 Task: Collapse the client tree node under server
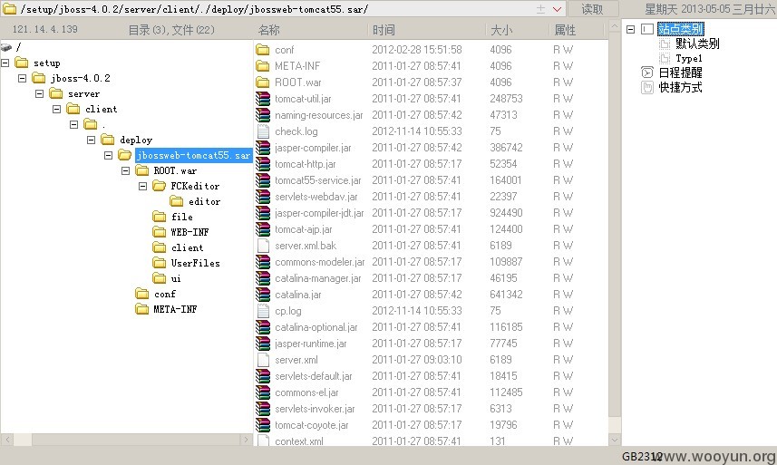coord(56,109)
